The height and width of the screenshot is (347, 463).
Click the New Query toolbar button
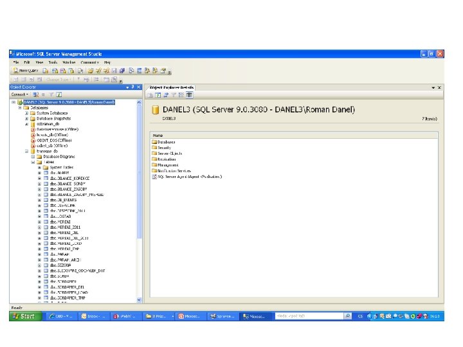point(25,71)
